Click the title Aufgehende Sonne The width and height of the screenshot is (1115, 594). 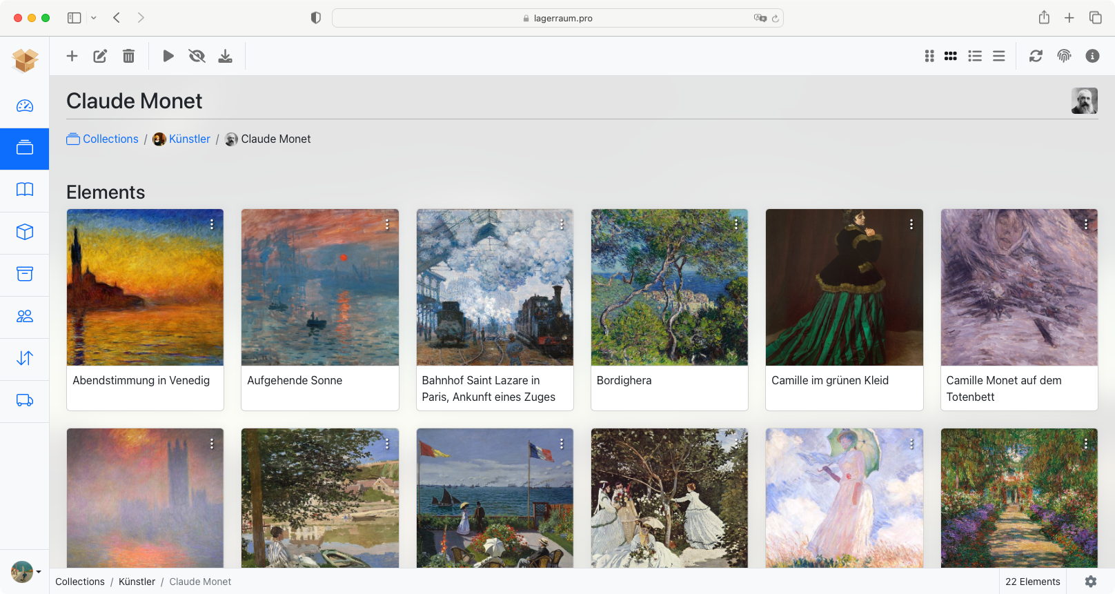click(295, 380)
